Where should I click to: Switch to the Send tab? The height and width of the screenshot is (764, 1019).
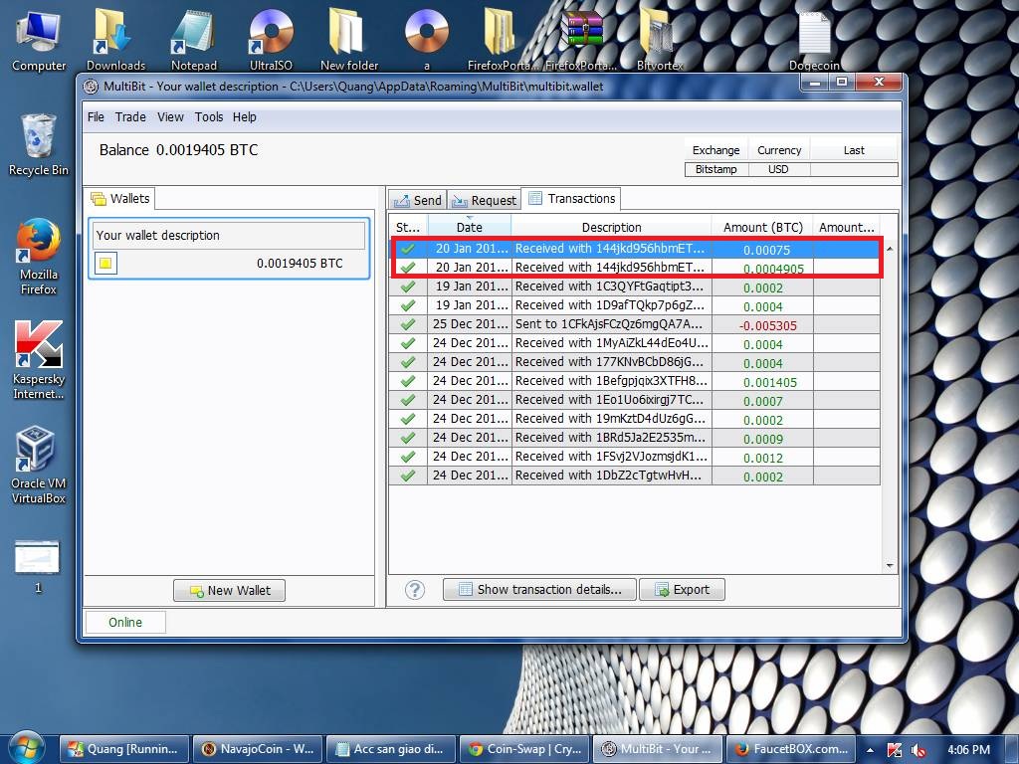pos(417,200)
